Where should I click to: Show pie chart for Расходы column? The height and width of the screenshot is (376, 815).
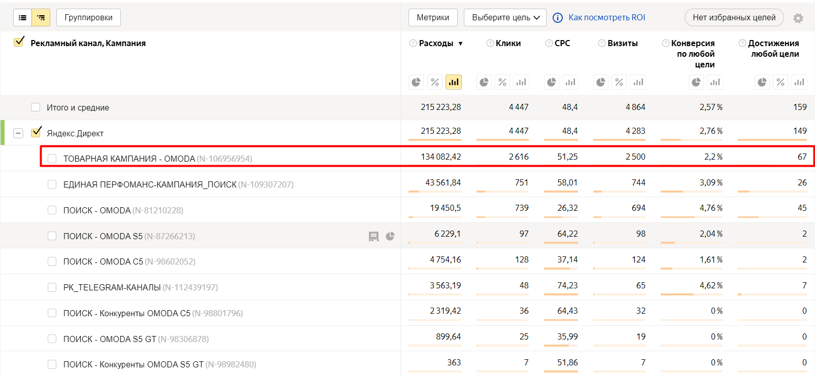click(x=416, y=82)
